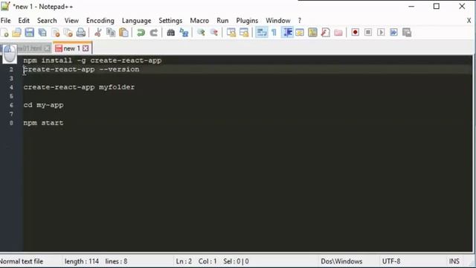The width and height of the screenshot is (476, 268).
Task: Toggle INS mode in status bar
Action: click(x=454, y=261)
